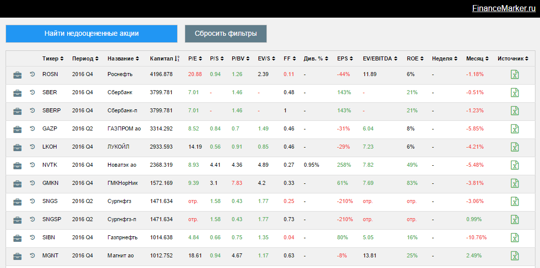Click briefcase icon in GMKN row
Viewport: 540px width, 268px height.
(x=17, y=184)
